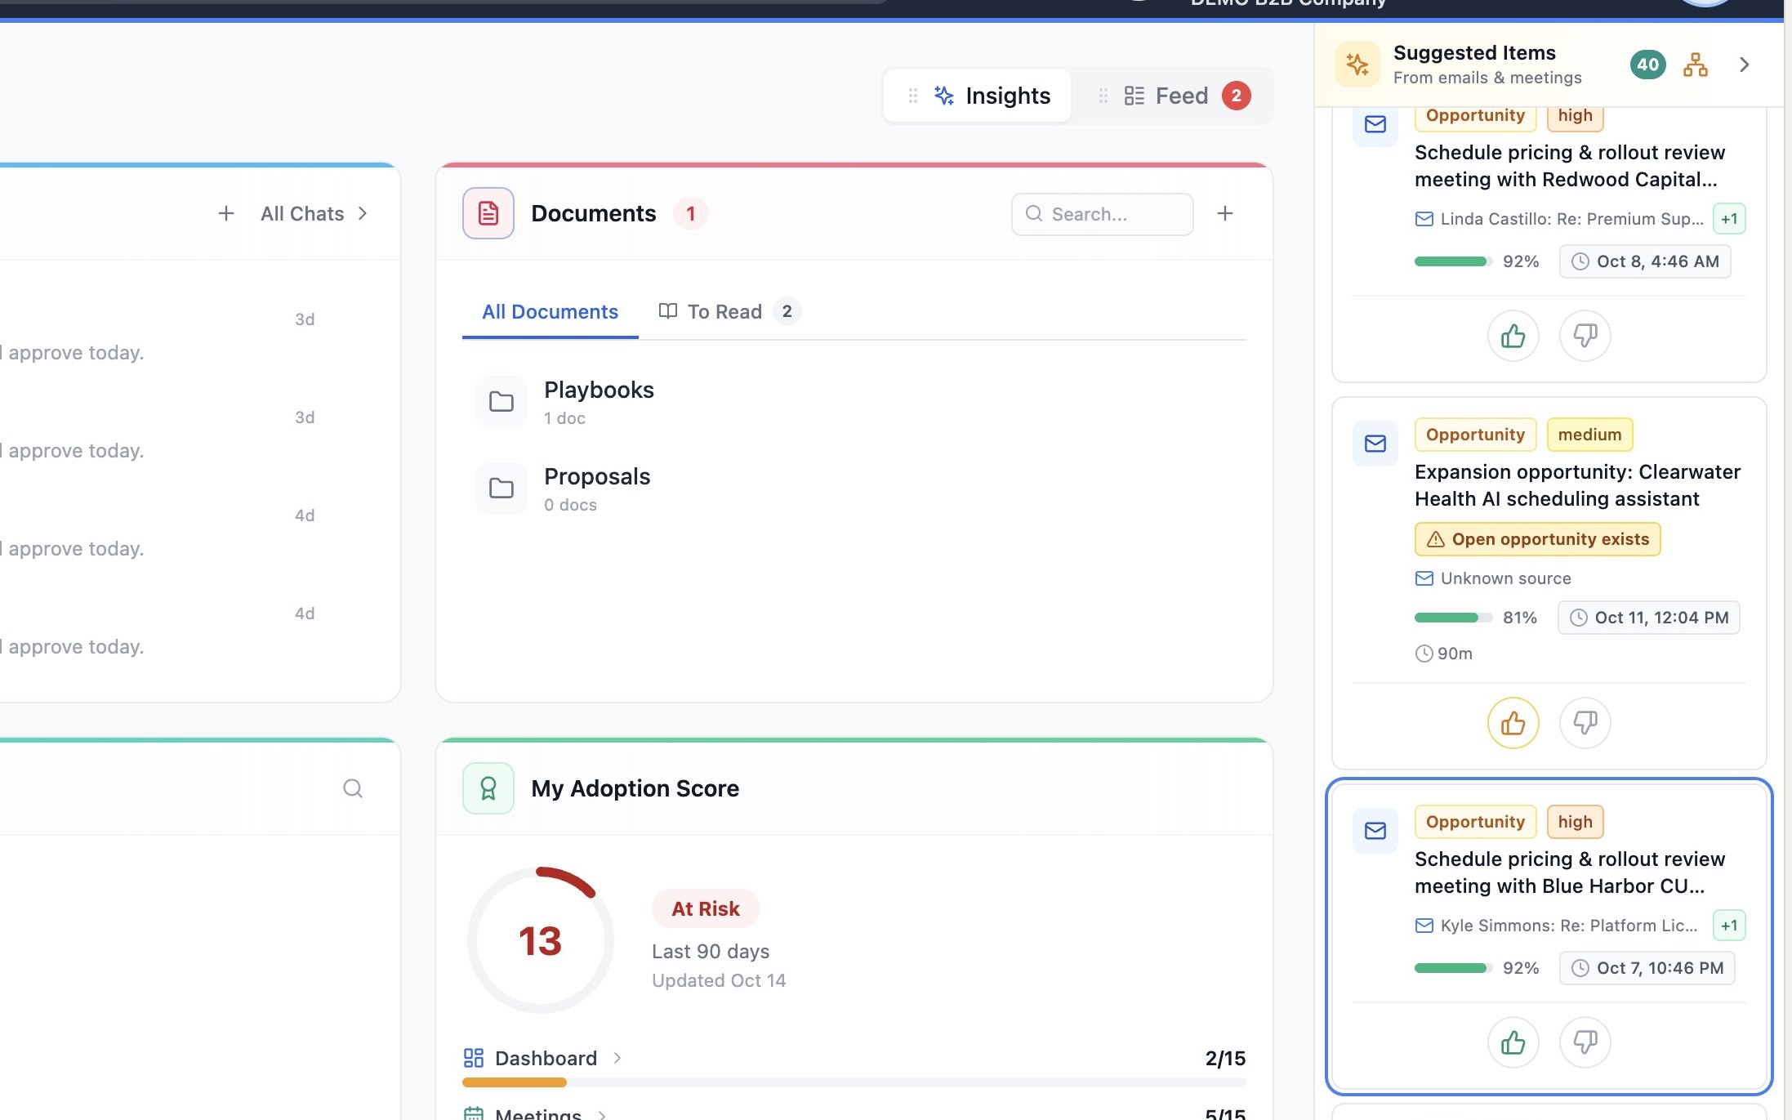Click the Suggested Items sparkle icon
Image resolution: width=1792 pixels, height=1120 pixels.
[1357, 65]
